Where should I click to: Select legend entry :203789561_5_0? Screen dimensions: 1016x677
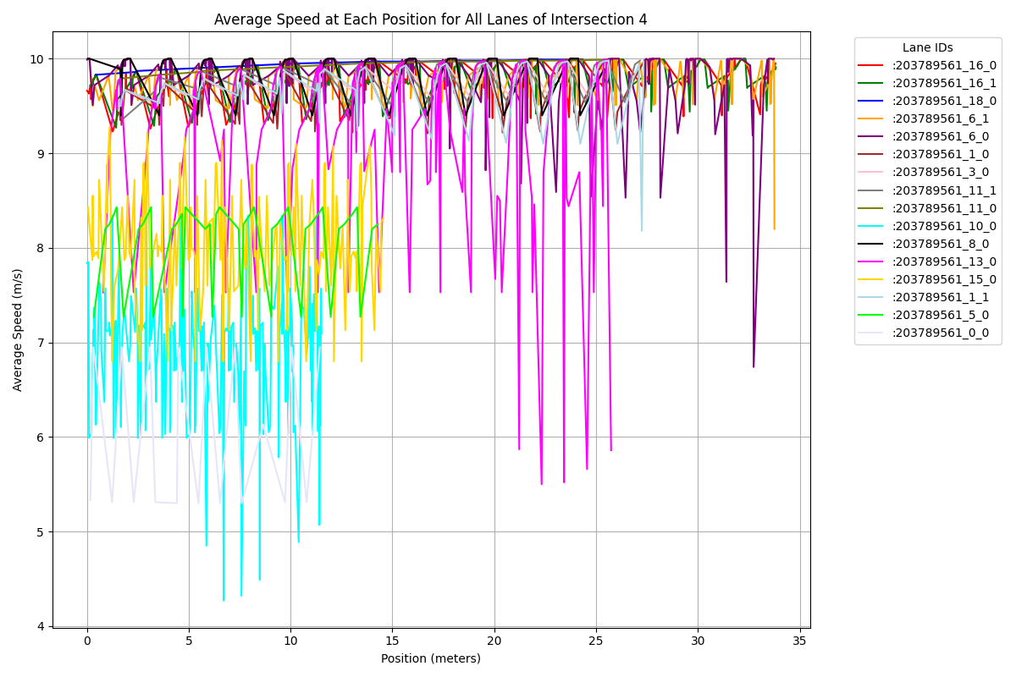tap(924, 315)
